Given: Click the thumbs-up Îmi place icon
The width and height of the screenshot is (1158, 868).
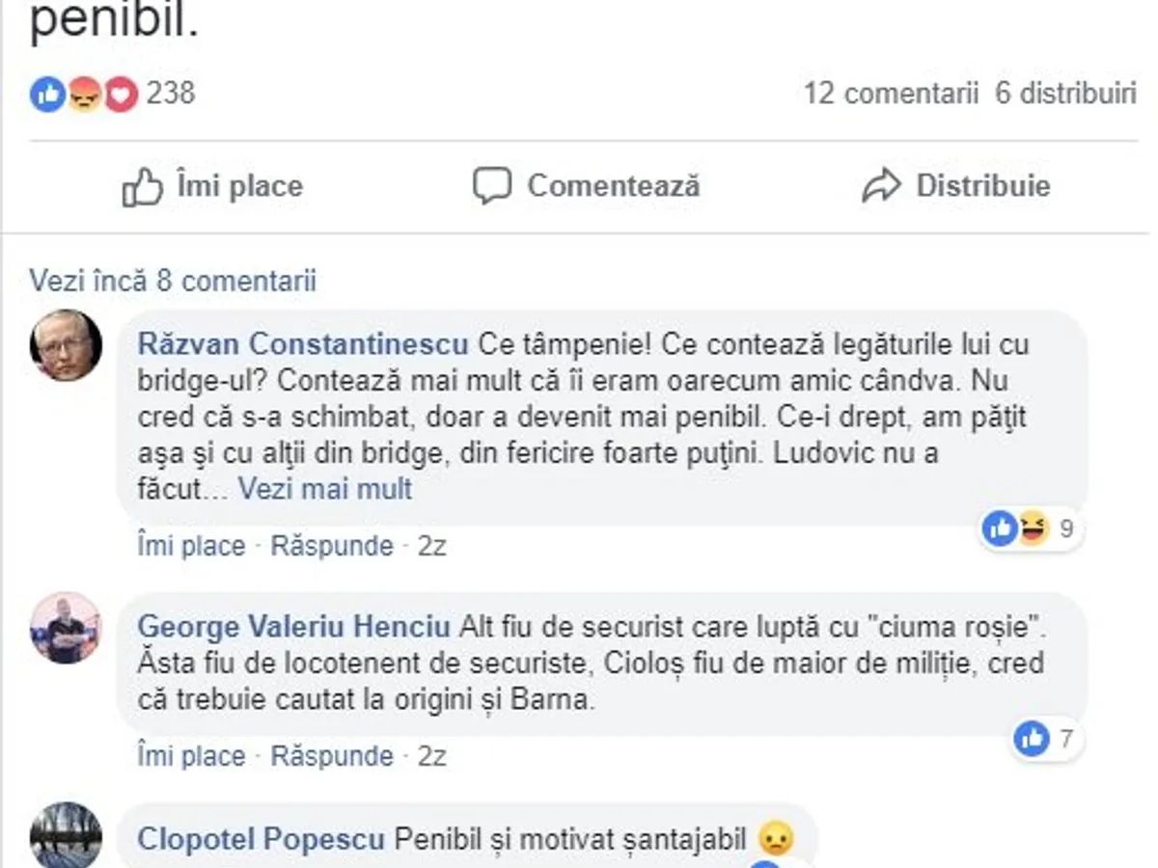Looking at the screenshot, I should click(143, 186).
